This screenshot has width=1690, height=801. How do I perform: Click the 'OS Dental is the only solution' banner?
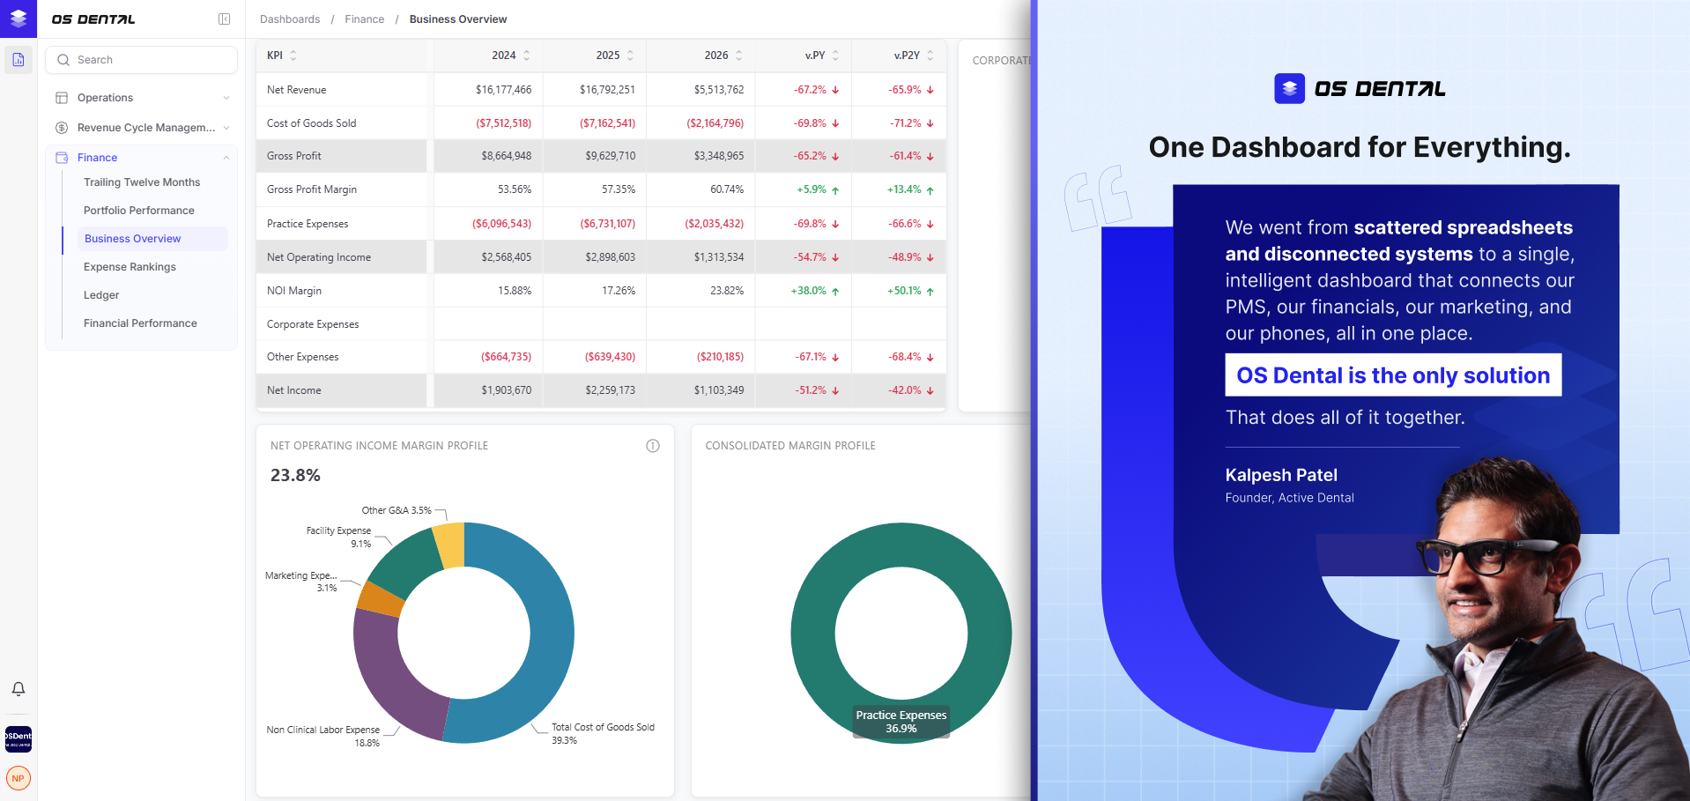[1393, 375]
